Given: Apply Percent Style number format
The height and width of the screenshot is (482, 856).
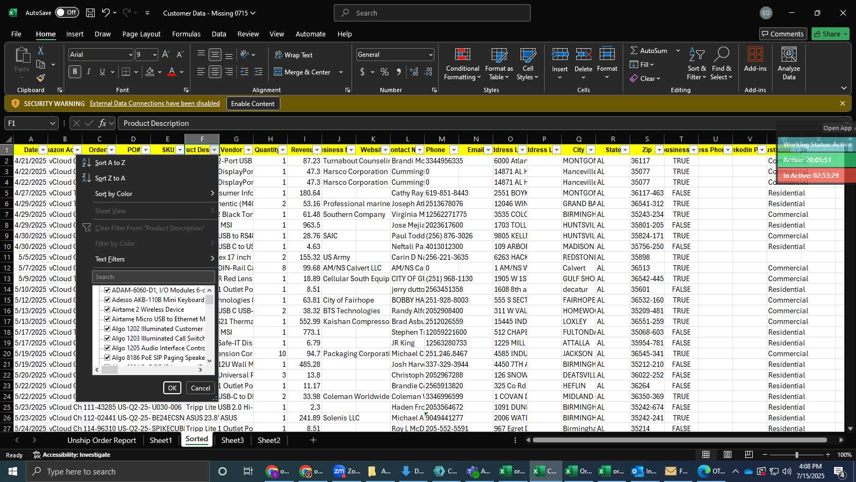Looking at the screenshot, I should point(385,72).
